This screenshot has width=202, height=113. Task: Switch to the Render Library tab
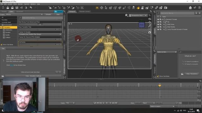[85, 12]
